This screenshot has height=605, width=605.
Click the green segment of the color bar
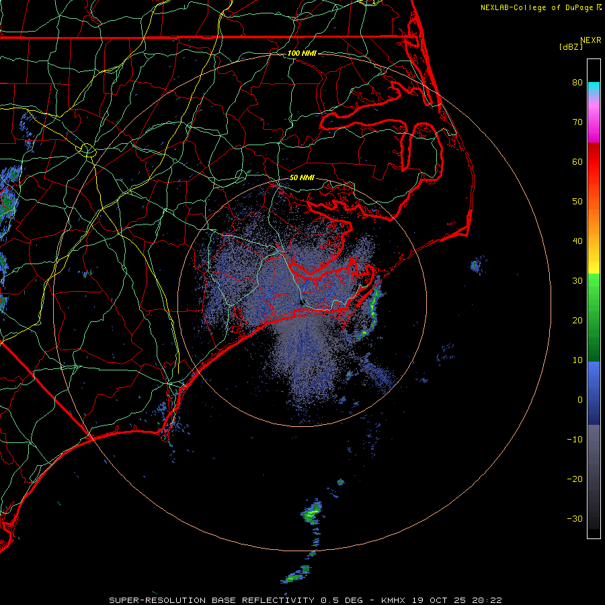(594, 317)
